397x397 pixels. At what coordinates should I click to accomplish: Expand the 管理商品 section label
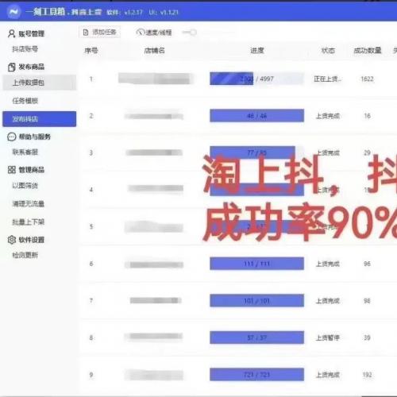pyautogui.click(x=31, y=170)
